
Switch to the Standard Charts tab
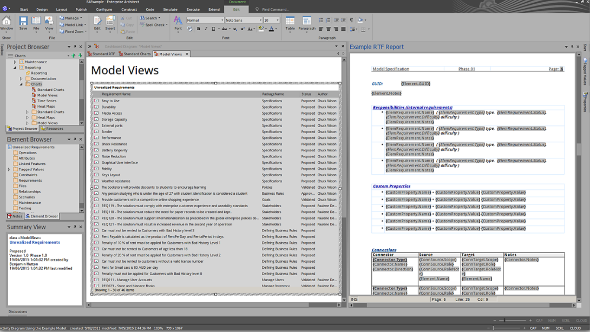tap(135, 54)
